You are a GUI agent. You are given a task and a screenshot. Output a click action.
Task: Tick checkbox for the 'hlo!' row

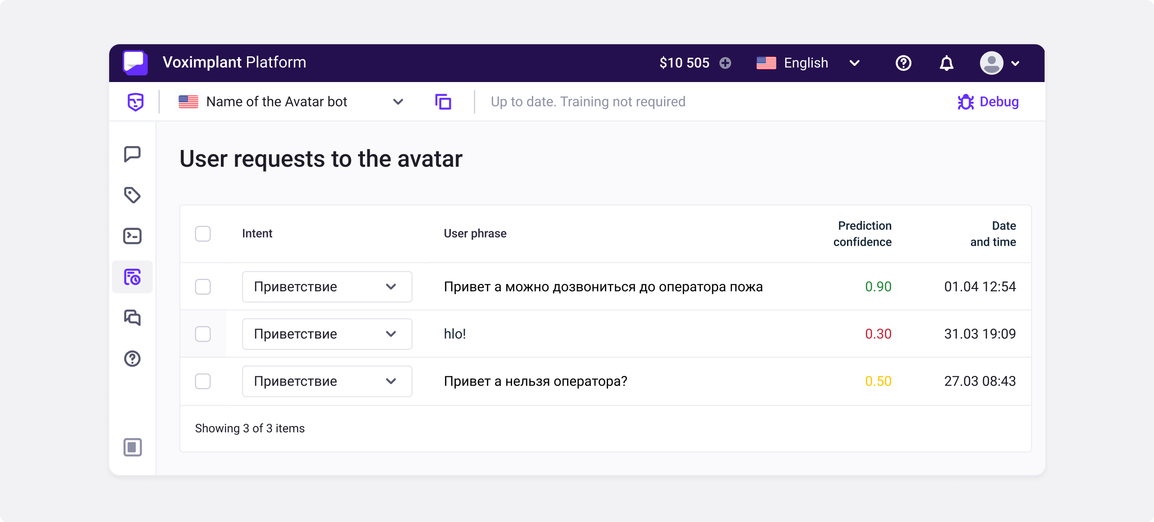tap(203, 334)
